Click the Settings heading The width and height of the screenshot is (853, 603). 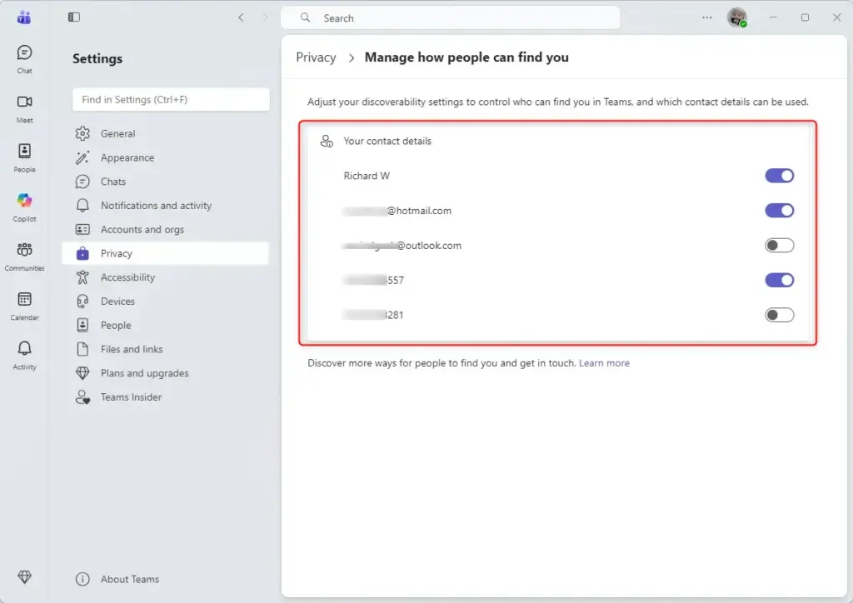click(97, 59)
